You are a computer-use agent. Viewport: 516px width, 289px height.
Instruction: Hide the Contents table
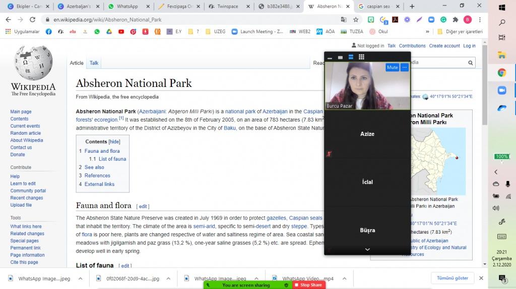pyautogui.click(x=115, y=142)
